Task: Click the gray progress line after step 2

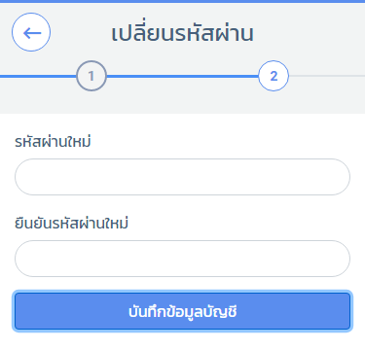Action: click(x=327, y=76)
